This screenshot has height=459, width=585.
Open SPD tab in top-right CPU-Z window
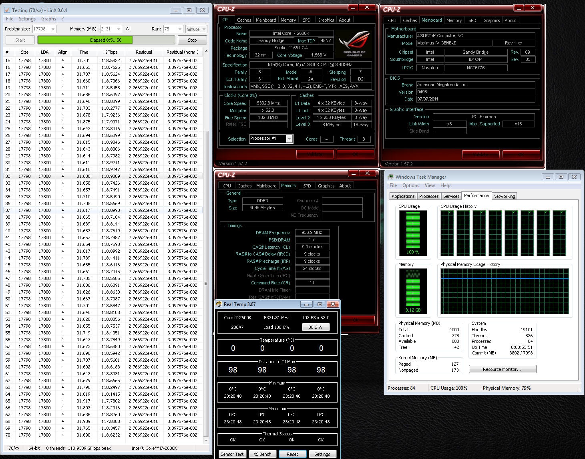point(472,20)
